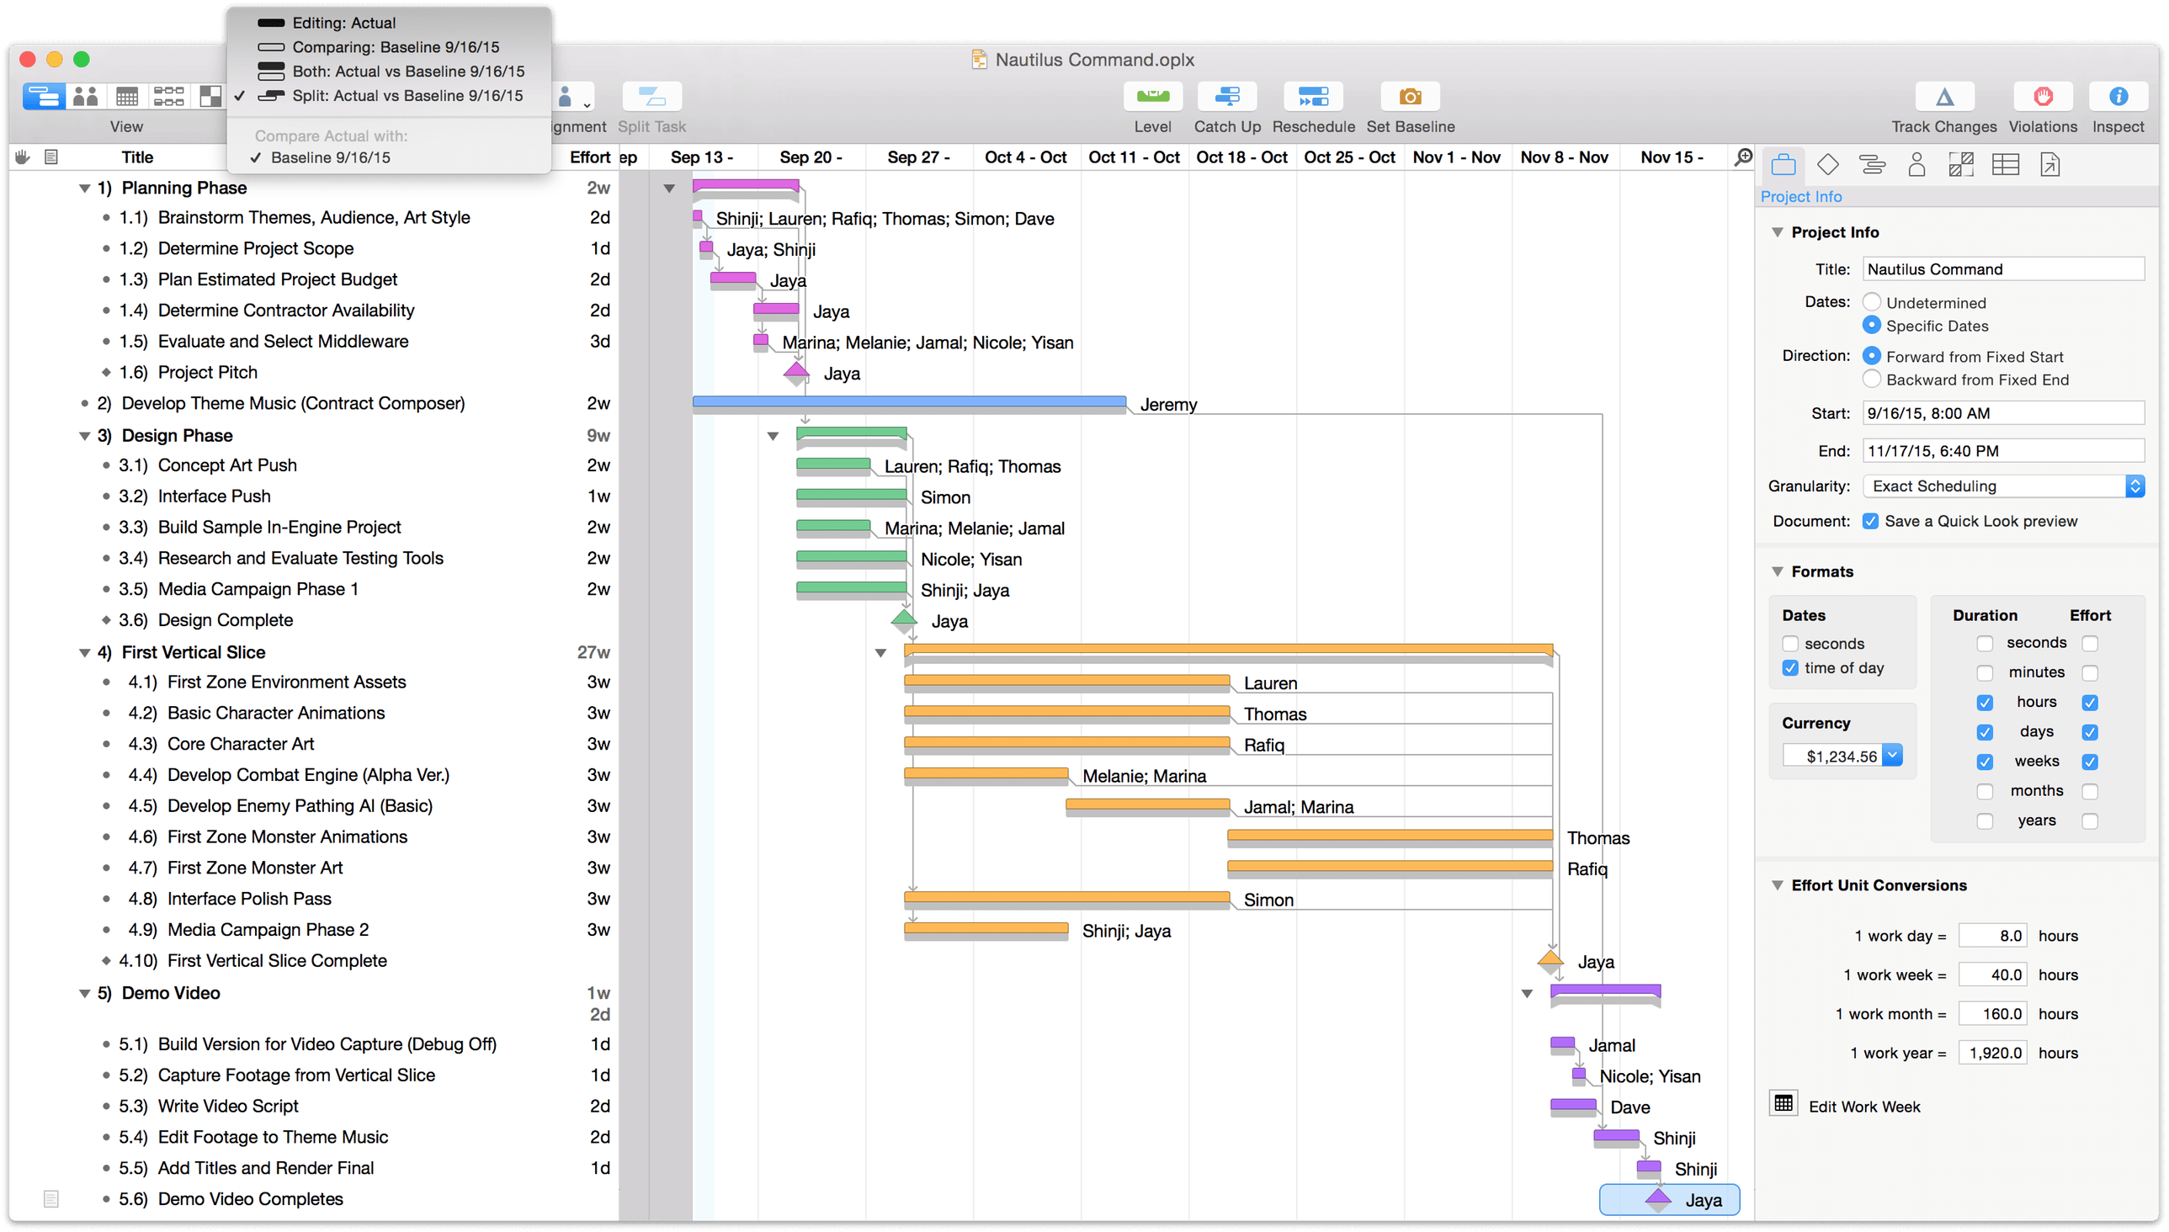Collapse First Vertical Slice group
Screen dimensions: 2169x1232
[85, 652]
